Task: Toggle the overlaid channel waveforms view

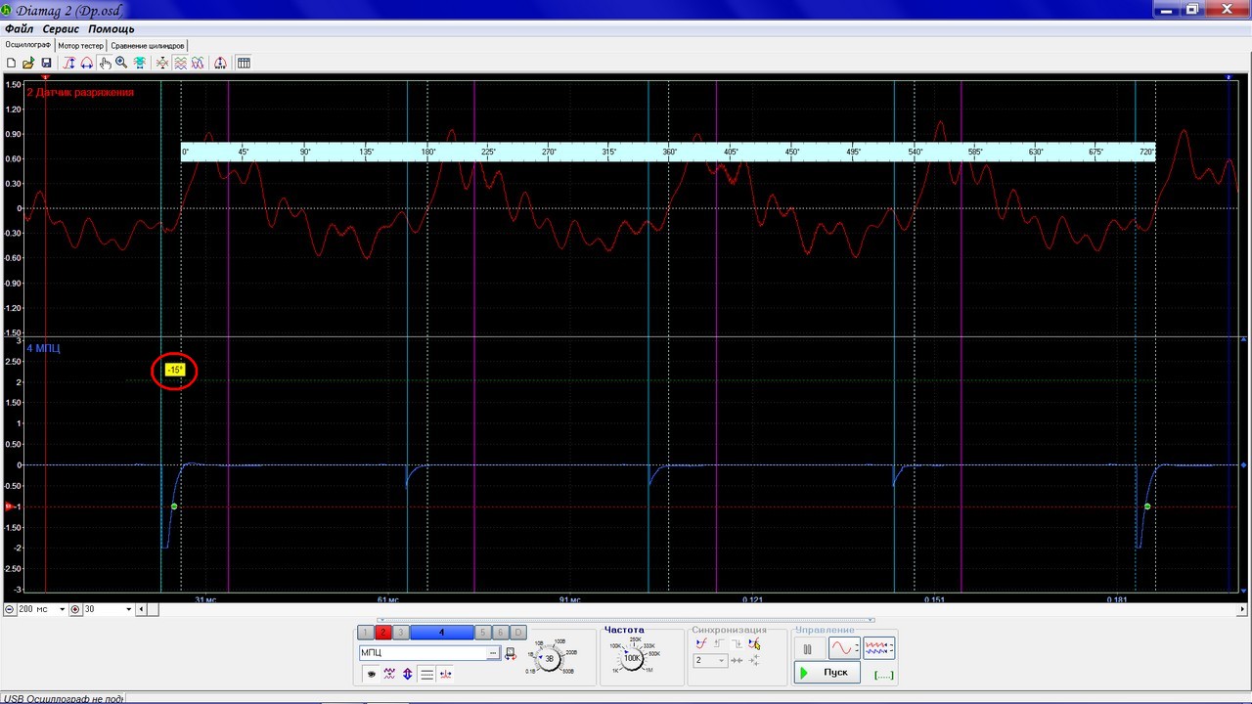Action: [198, 63]
